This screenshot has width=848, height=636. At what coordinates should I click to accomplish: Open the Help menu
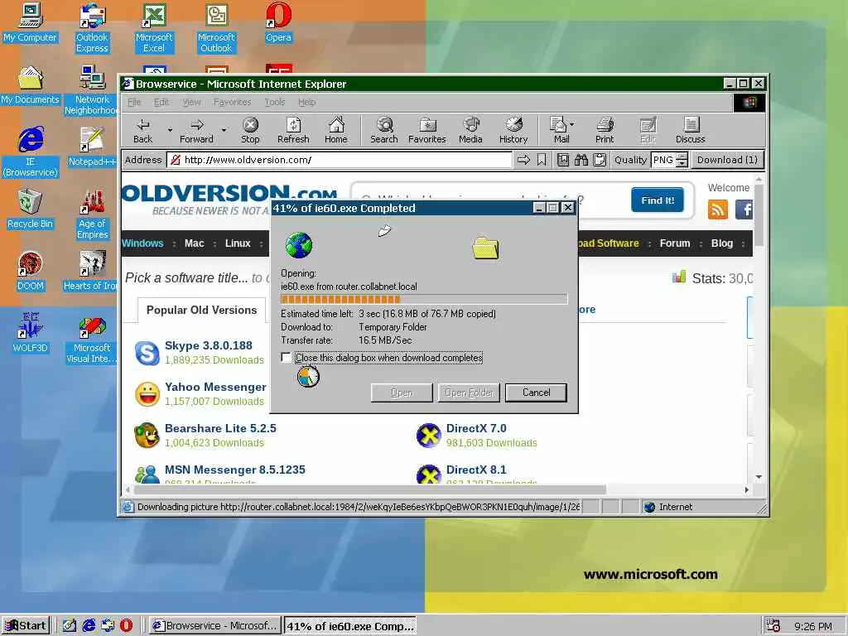click(x=306, y=102)
